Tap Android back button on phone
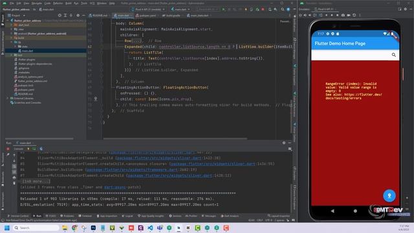The image size is (414, 233). point(332,211)
